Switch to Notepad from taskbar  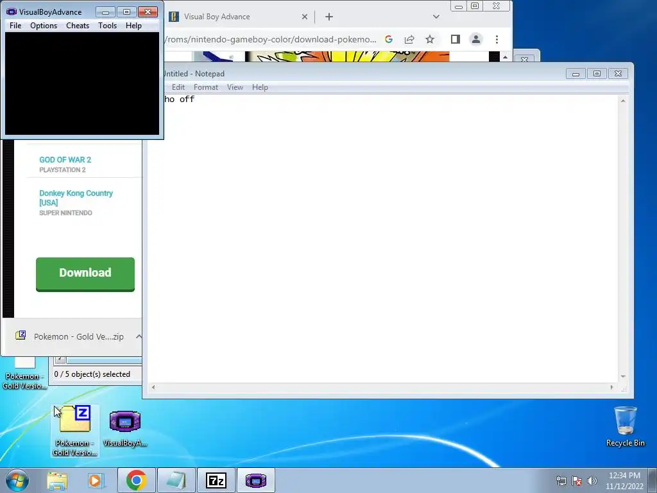[176, 480]
